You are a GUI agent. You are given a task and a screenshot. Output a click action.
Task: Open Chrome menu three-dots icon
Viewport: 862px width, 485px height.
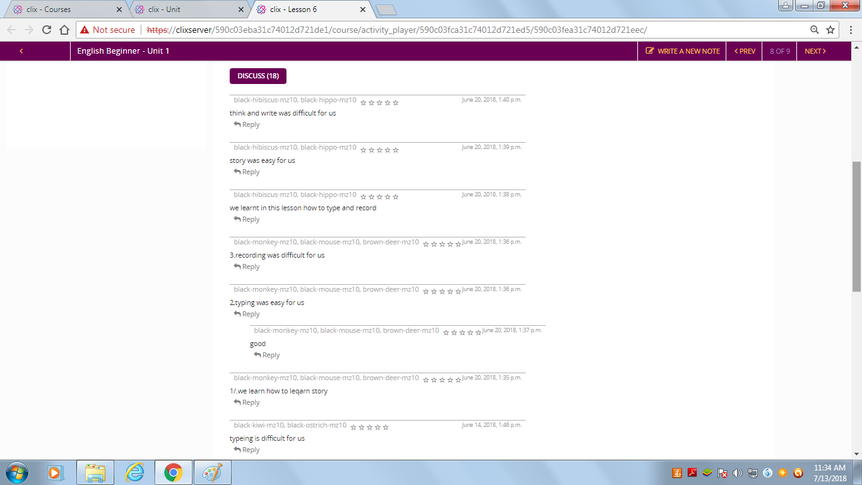click(849, 30)
